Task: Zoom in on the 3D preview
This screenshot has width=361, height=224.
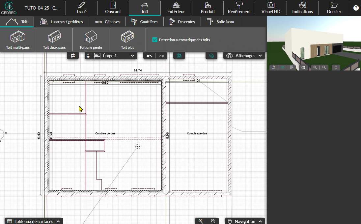Action: (315, 68)
